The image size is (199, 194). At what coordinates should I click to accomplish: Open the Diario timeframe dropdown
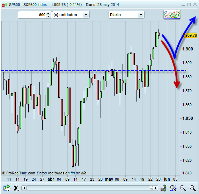[x=141, y=15]
